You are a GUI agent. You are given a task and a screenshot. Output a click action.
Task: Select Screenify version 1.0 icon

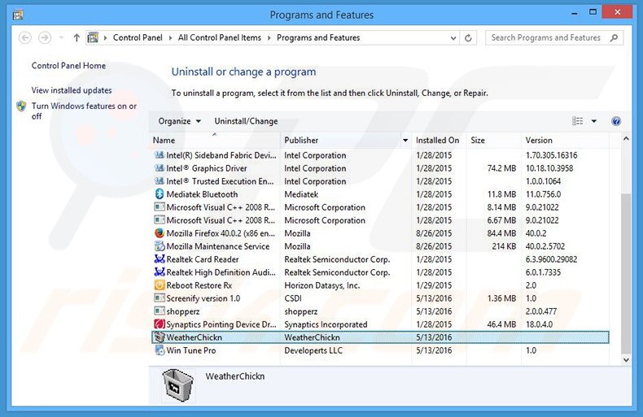click(159, 298)
